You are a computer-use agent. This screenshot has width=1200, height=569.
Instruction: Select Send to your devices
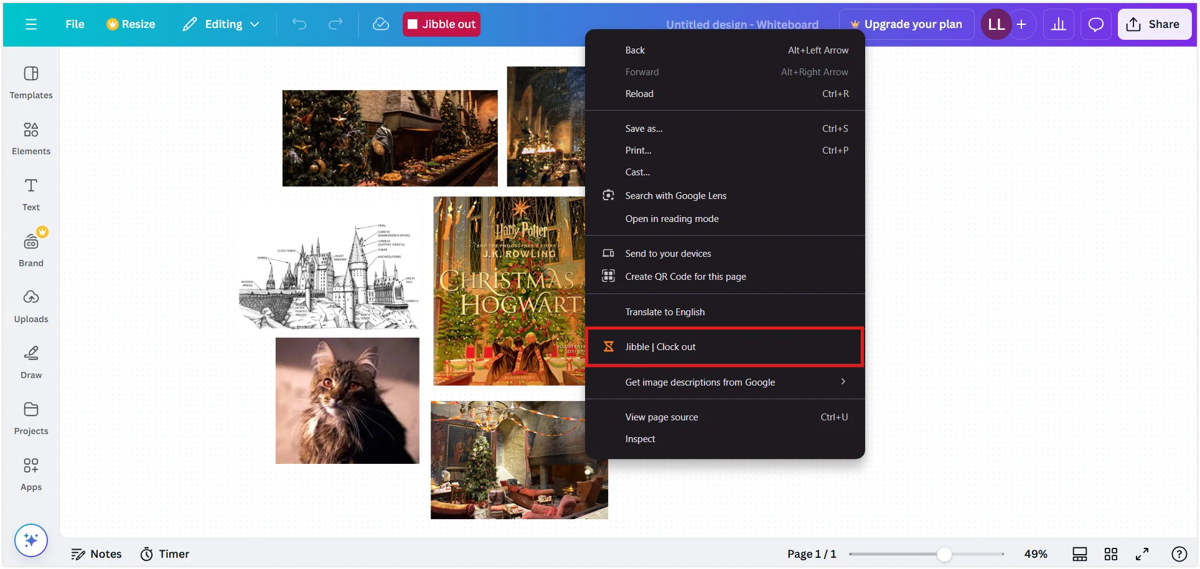coord(725,254)
